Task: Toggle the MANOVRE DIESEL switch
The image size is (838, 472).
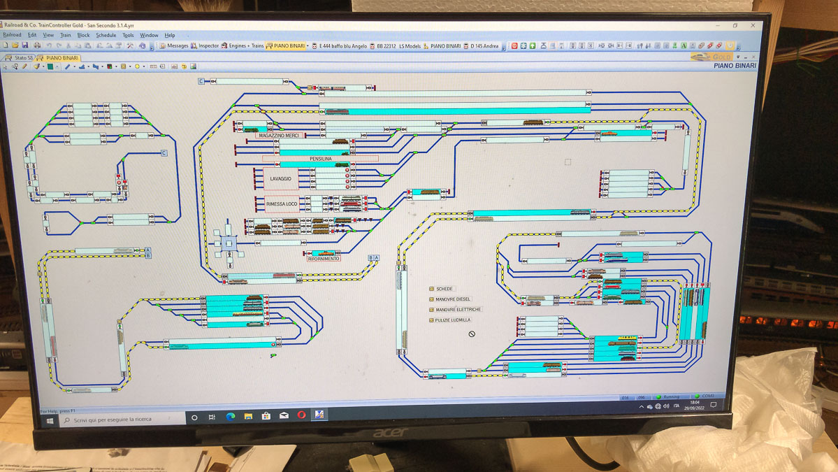Action: click(432, 299)
